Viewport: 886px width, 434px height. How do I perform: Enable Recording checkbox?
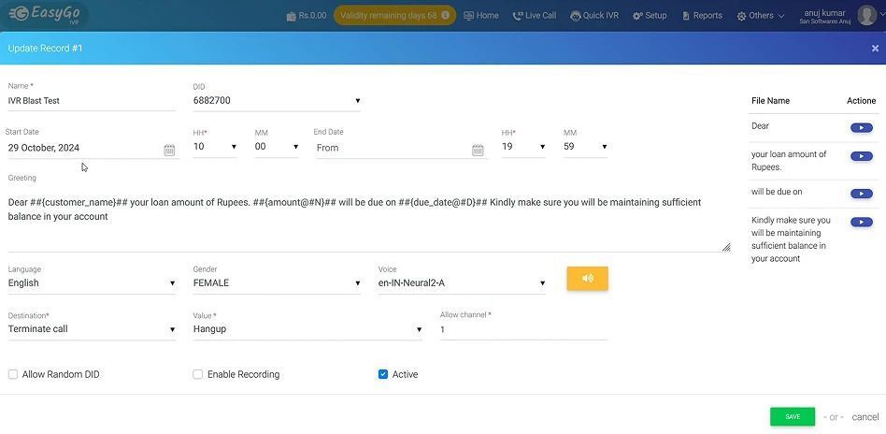198,374
